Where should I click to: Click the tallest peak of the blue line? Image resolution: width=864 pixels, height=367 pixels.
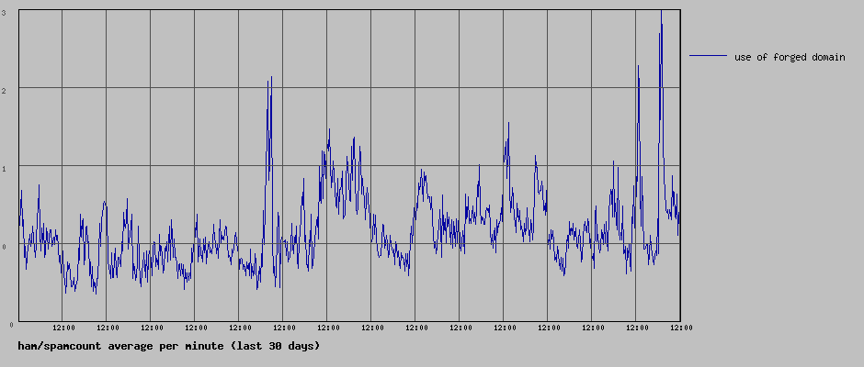click(661, 11)
